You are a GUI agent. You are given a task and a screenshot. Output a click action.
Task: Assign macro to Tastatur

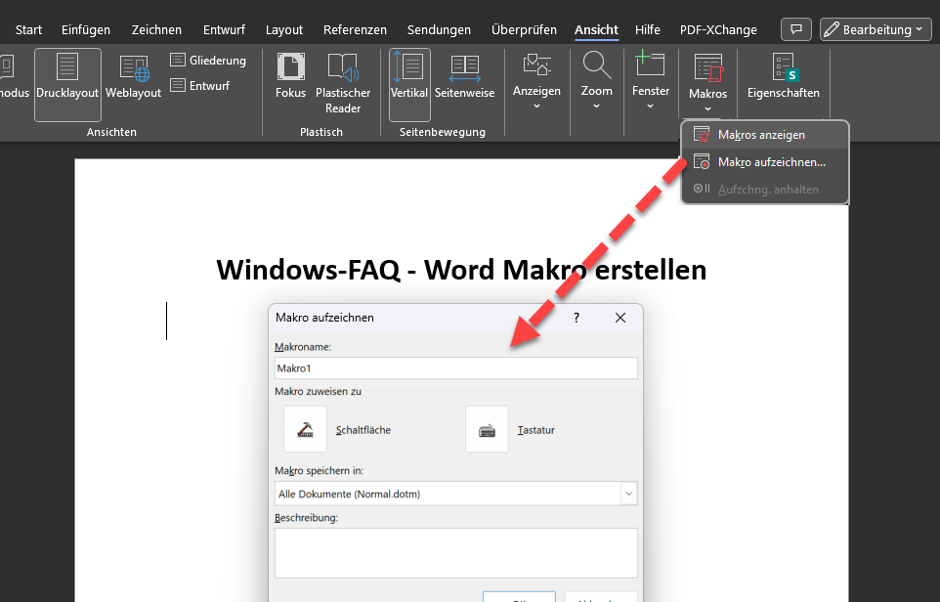click(x=487, y=429)
